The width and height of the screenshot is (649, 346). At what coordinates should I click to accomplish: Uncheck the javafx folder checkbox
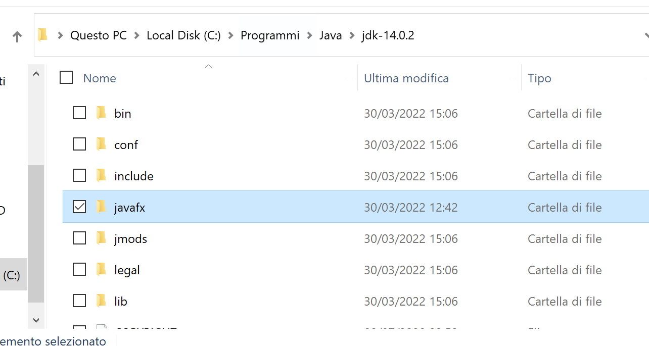point(79,207)
